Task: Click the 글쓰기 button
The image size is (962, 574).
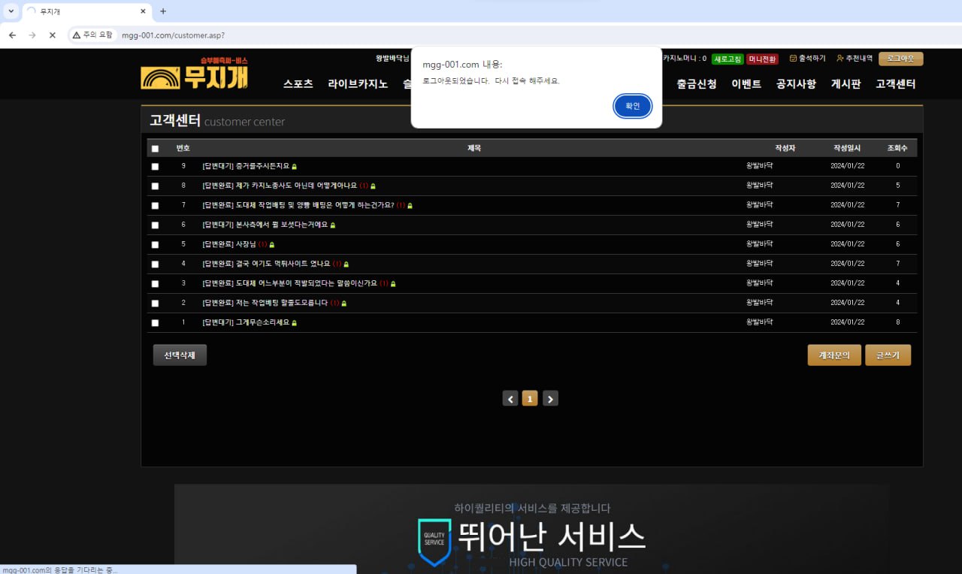Action: (888, 355)
